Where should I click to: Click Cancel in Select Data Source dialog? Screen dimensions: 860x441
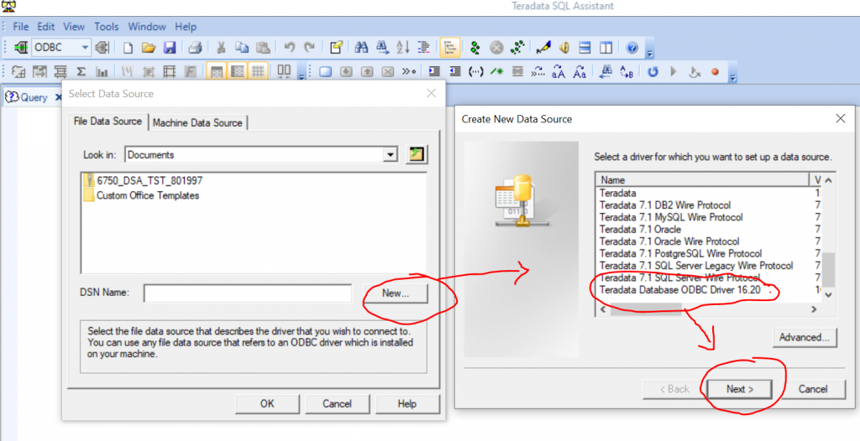337,404
